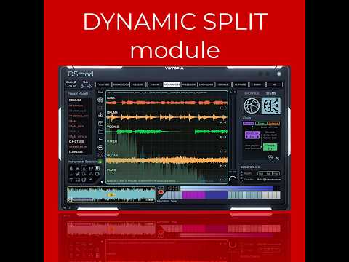Select the HQ icon in Instruments Selector
The image size is (349, 262).
90,180
